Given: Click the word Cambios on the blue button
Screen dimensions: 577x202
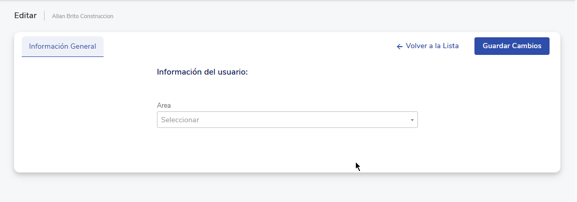Looking at the screenshot, I should [527, 46].
